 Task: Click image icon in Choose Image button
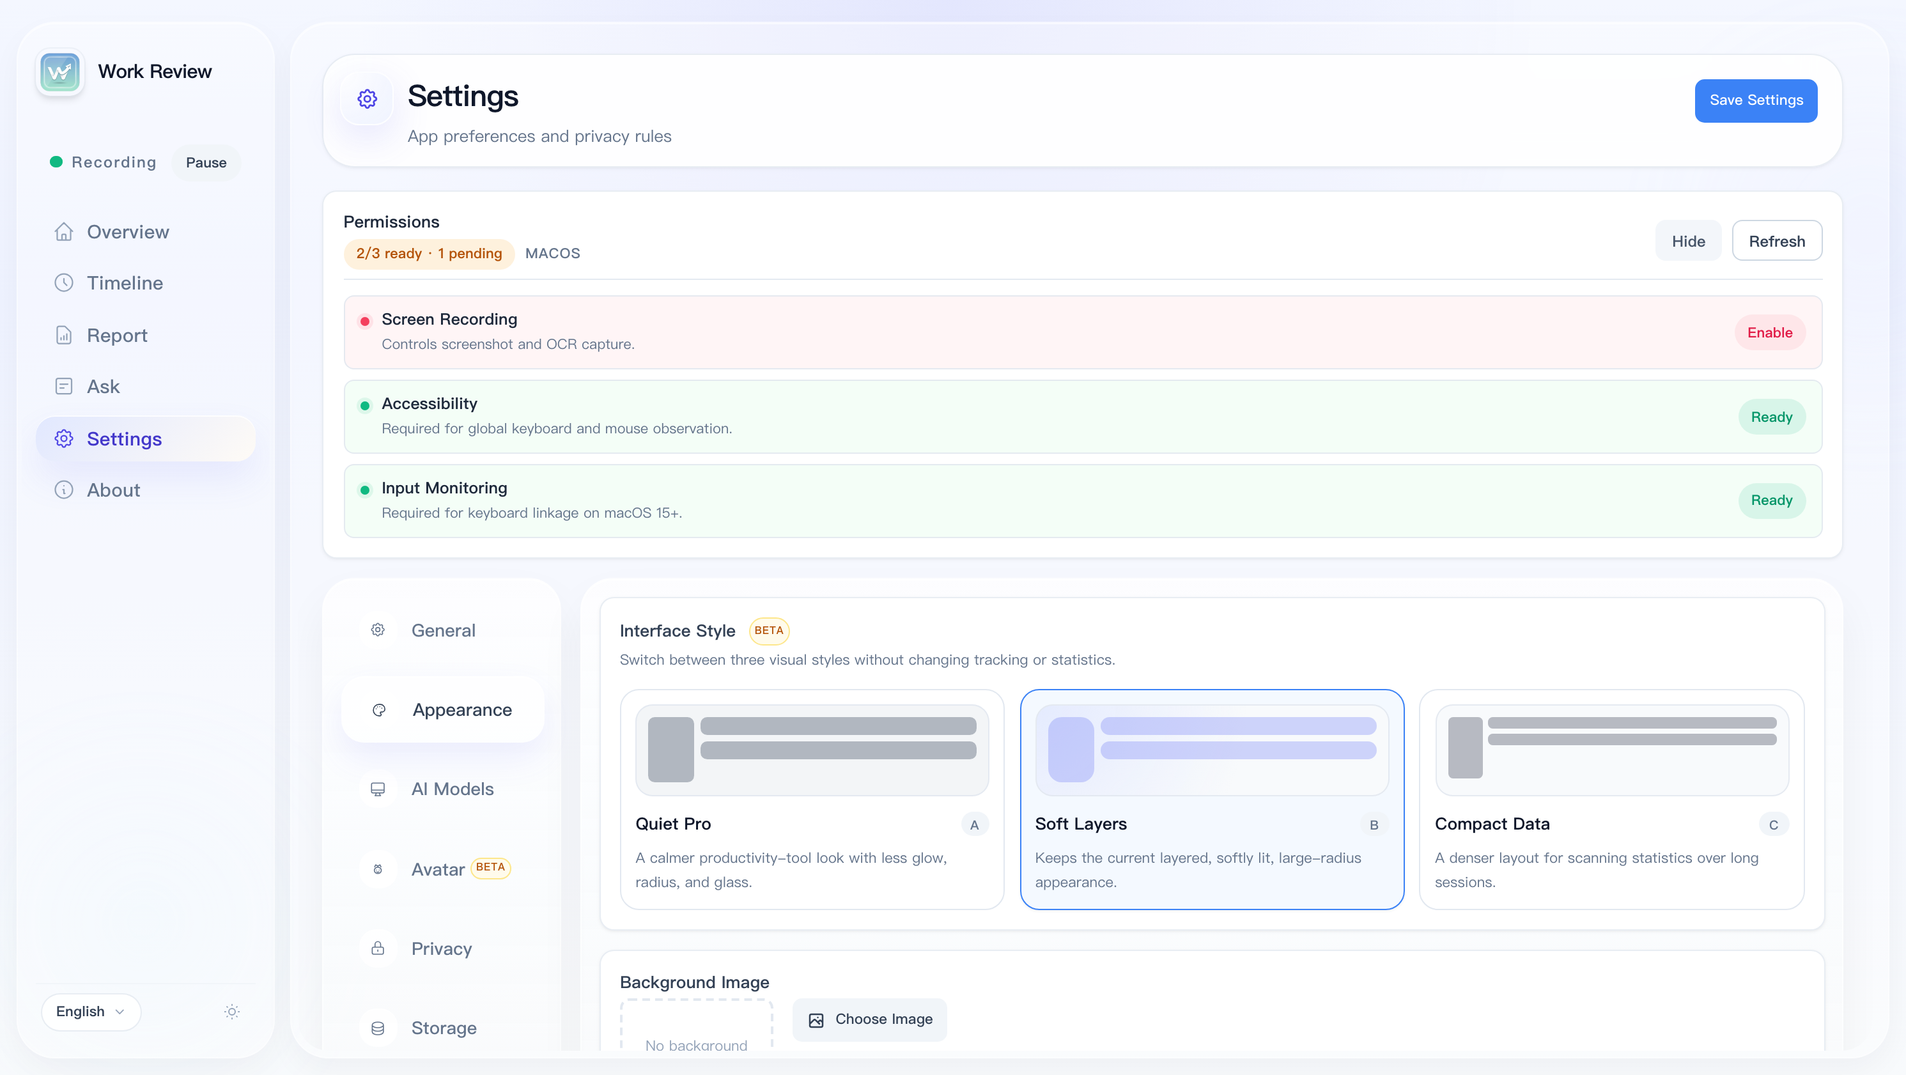click(816, 1020)
